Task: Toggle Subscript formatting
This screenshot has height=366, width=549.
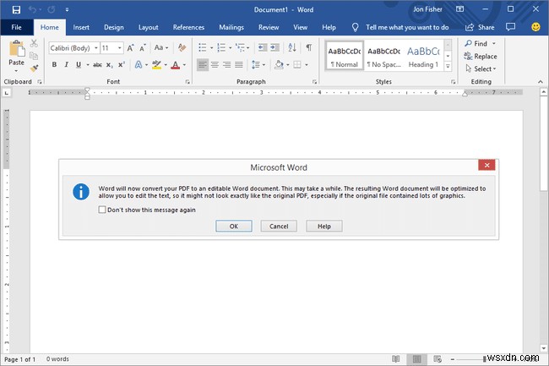Action: tap(109, 65)
